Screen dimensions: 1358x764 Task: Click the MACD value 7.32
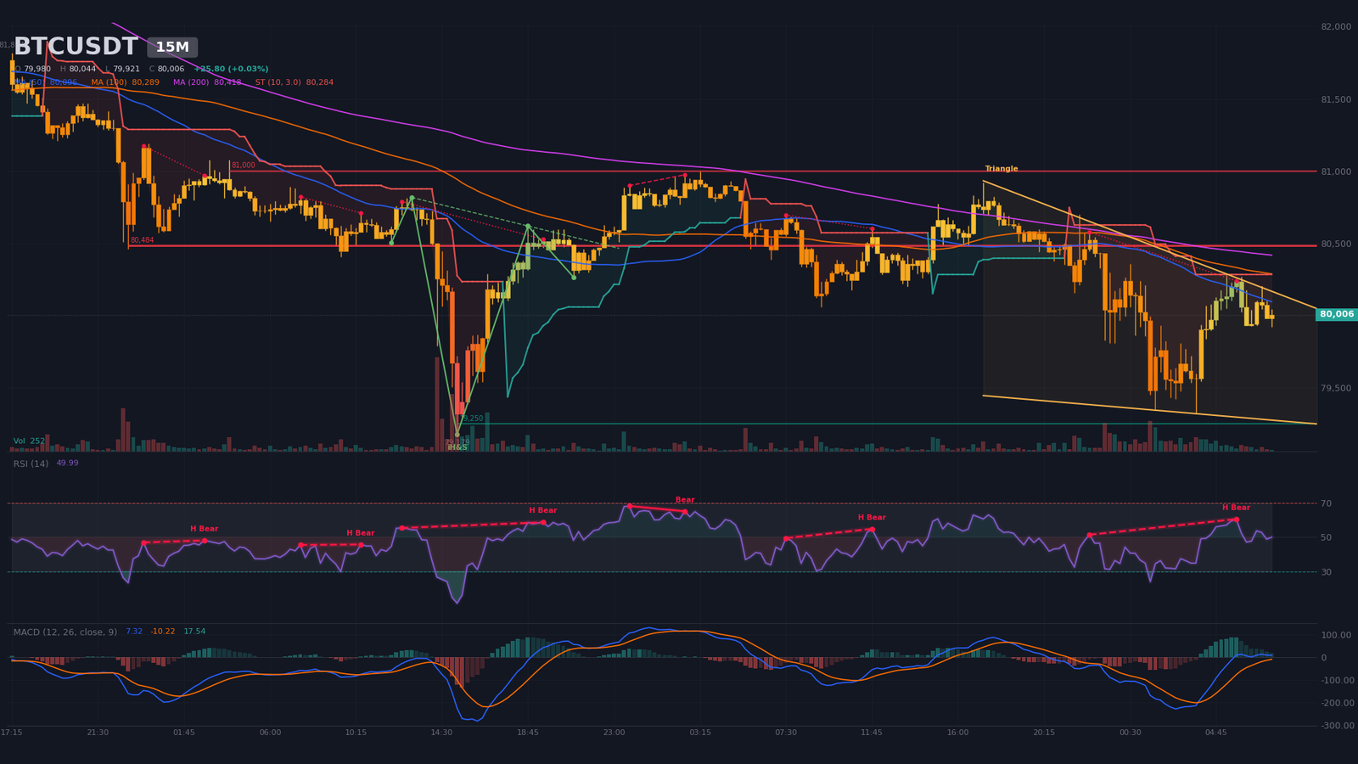point(134,632)
